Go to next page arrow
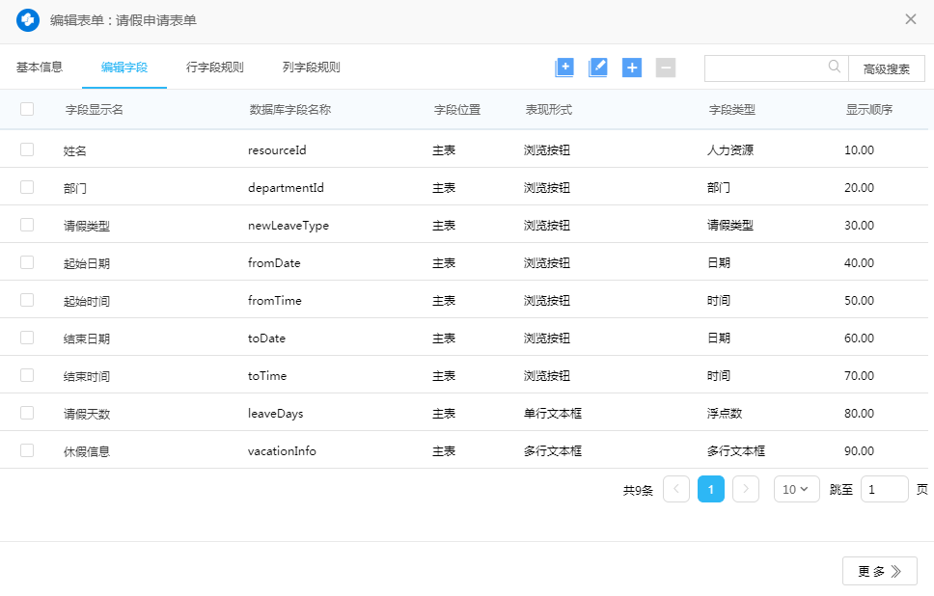The width and height of the screenshot is (934, 596). tap(746, 489)
